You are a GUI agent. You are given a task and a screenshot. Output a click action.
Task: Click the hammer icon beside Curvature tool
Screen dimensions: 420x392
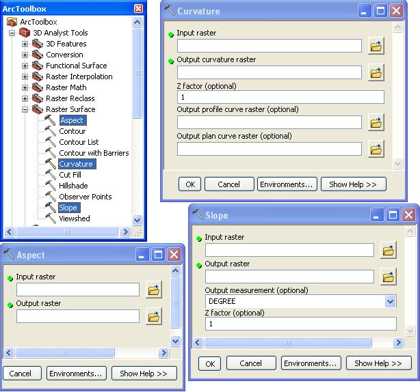(x=50, y=164)
